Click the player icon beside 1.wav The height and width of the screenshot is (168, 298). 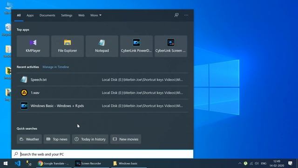click(x=24, y=93)
